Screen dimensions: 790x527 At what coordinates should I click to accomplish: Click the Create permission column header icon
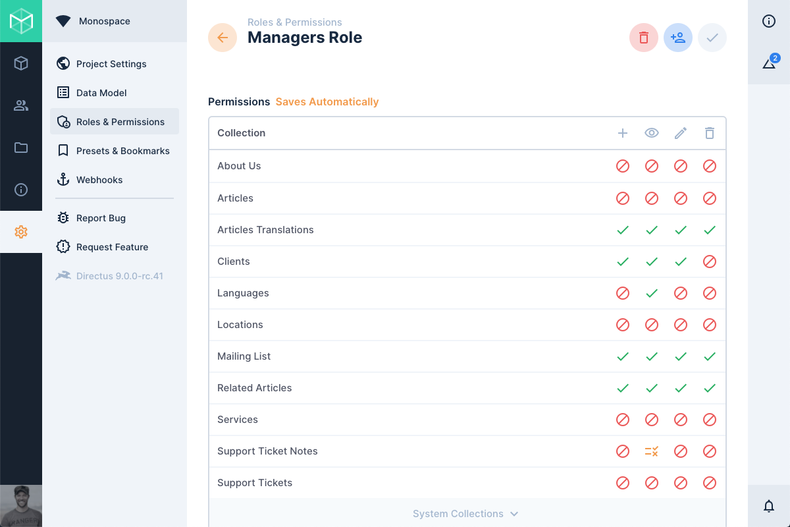tap(623, 133)
